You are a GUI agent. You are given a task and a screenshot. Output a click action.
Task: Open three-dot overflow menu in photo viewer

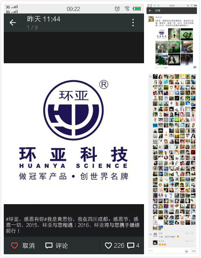[133, 23]
